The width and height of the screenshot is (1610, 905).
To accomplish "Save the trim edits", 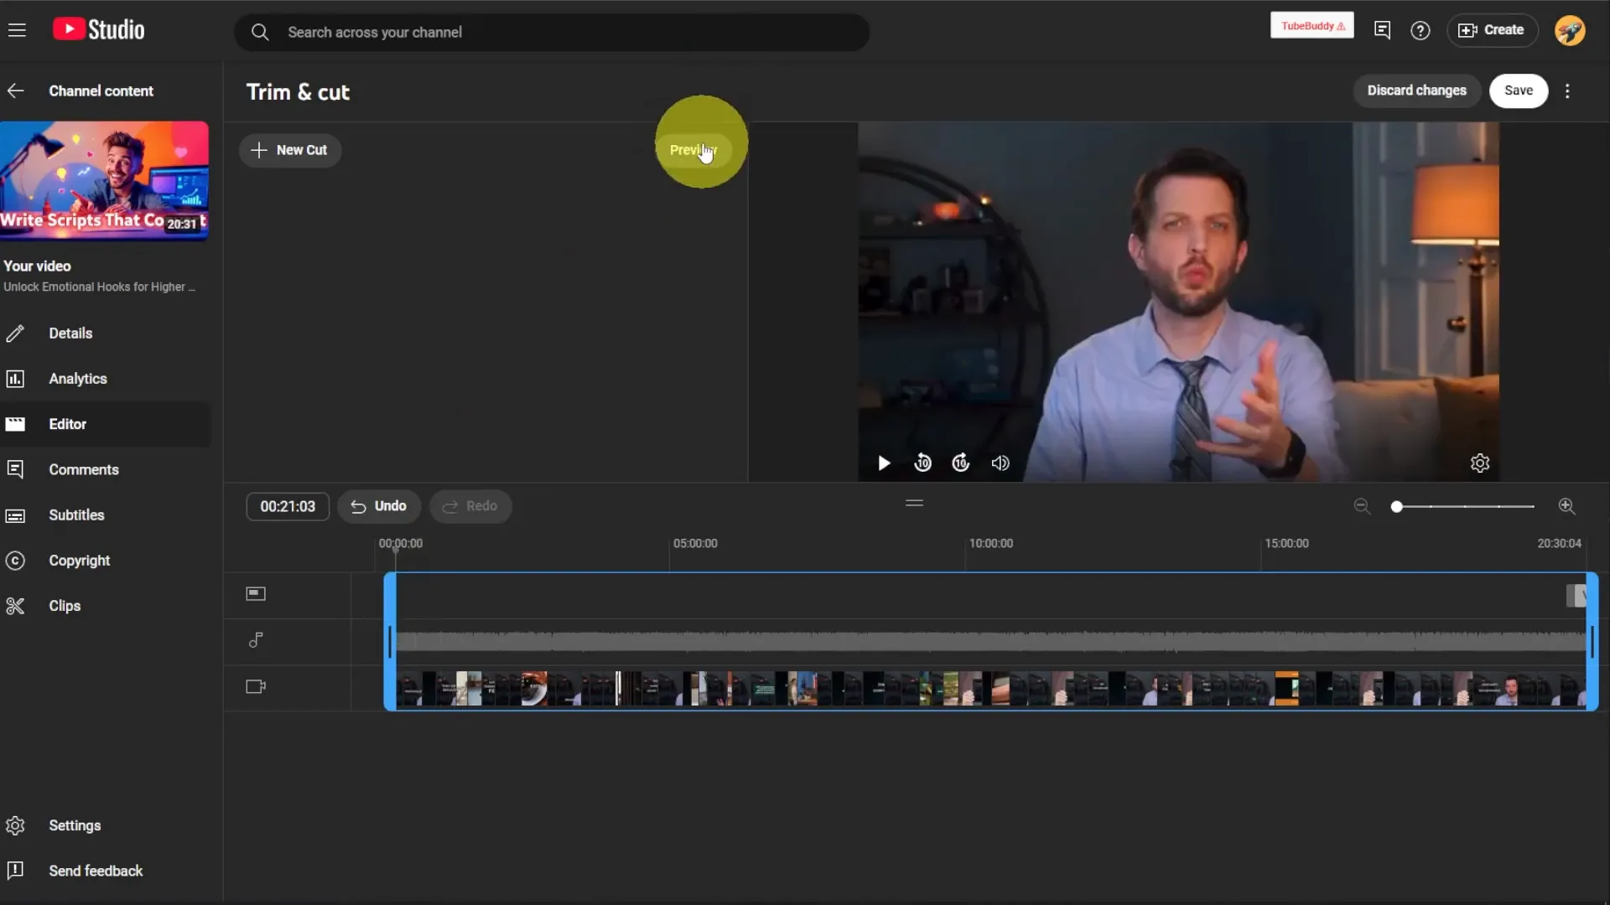I will tap(1518, 90).
